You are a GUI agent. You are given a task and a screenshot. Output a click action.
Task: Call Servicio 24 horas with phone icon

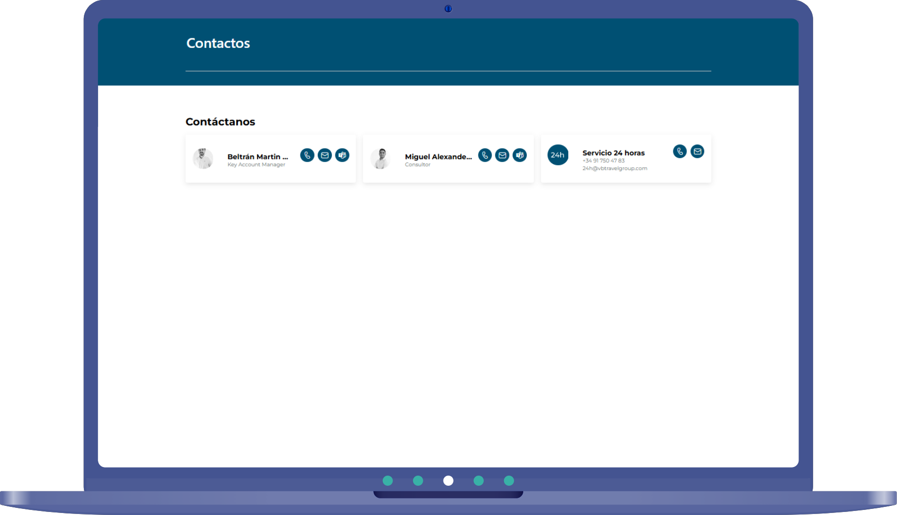(680, 151)
